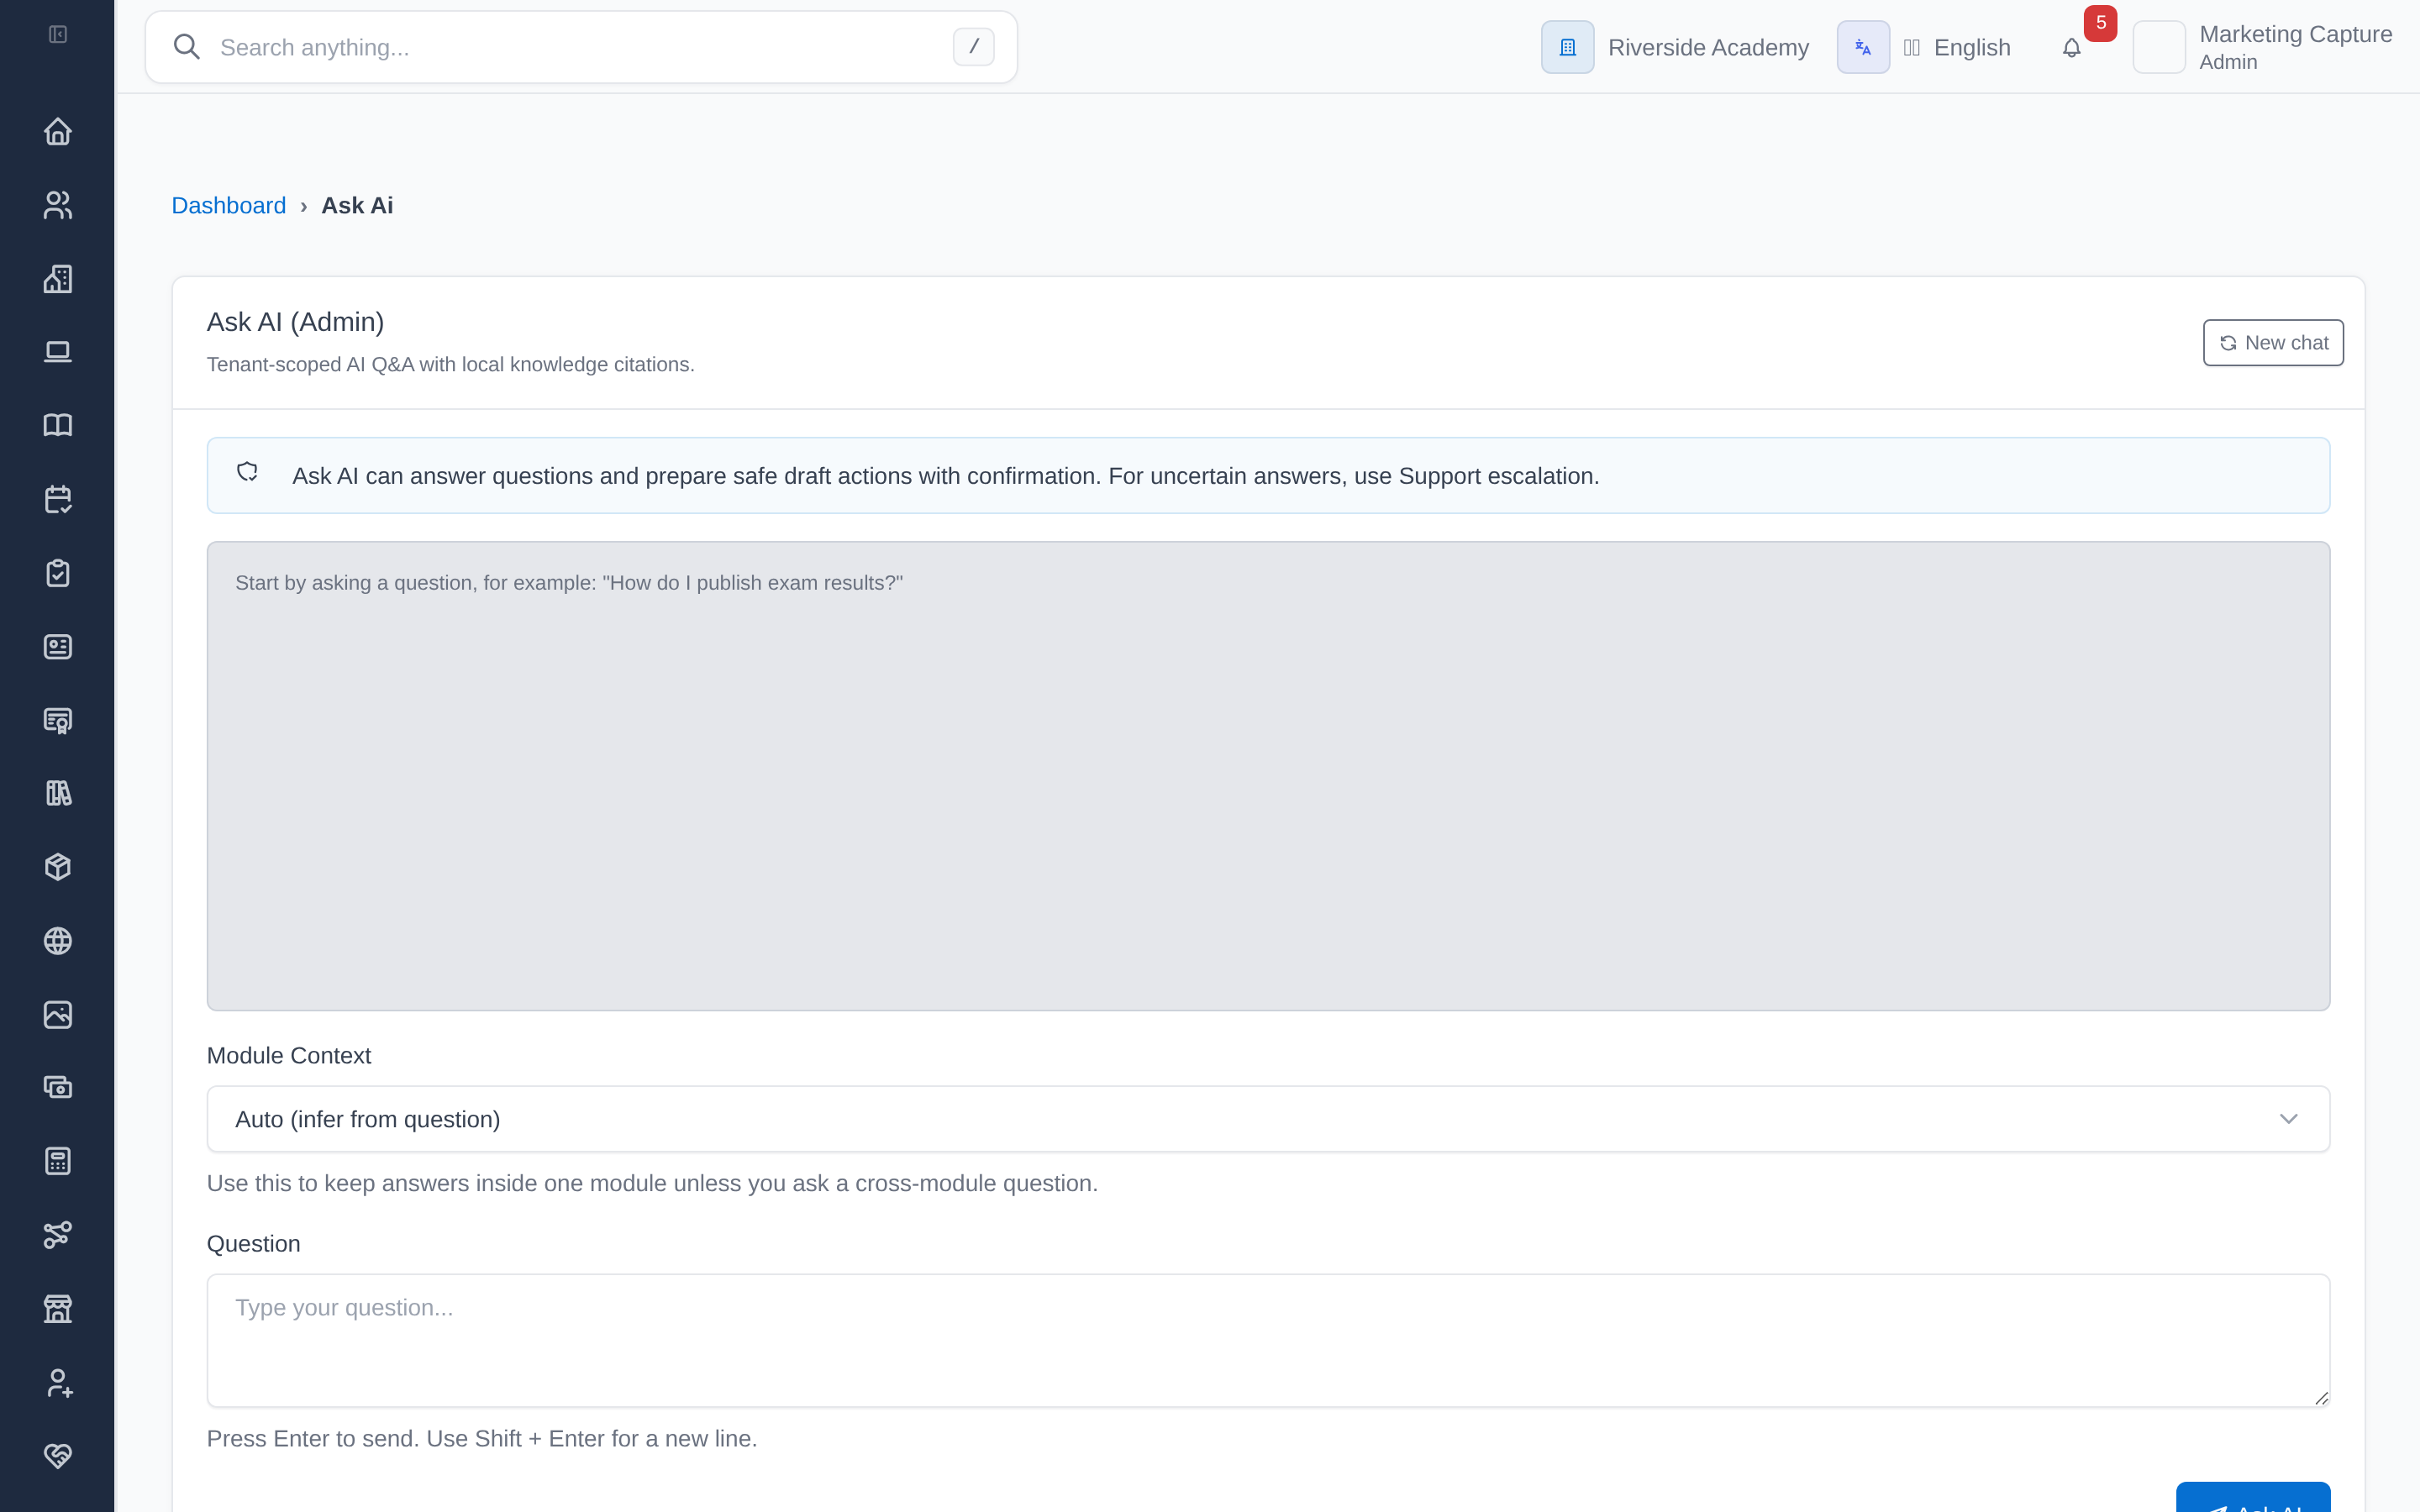The image size is (2420, 1512).
Task: Open the Module Context dropdown
Action: [x=1268, y=1119]
